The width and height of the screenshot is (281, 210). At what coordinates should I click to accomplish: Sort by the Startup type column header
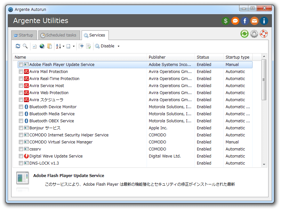point(238,57)
